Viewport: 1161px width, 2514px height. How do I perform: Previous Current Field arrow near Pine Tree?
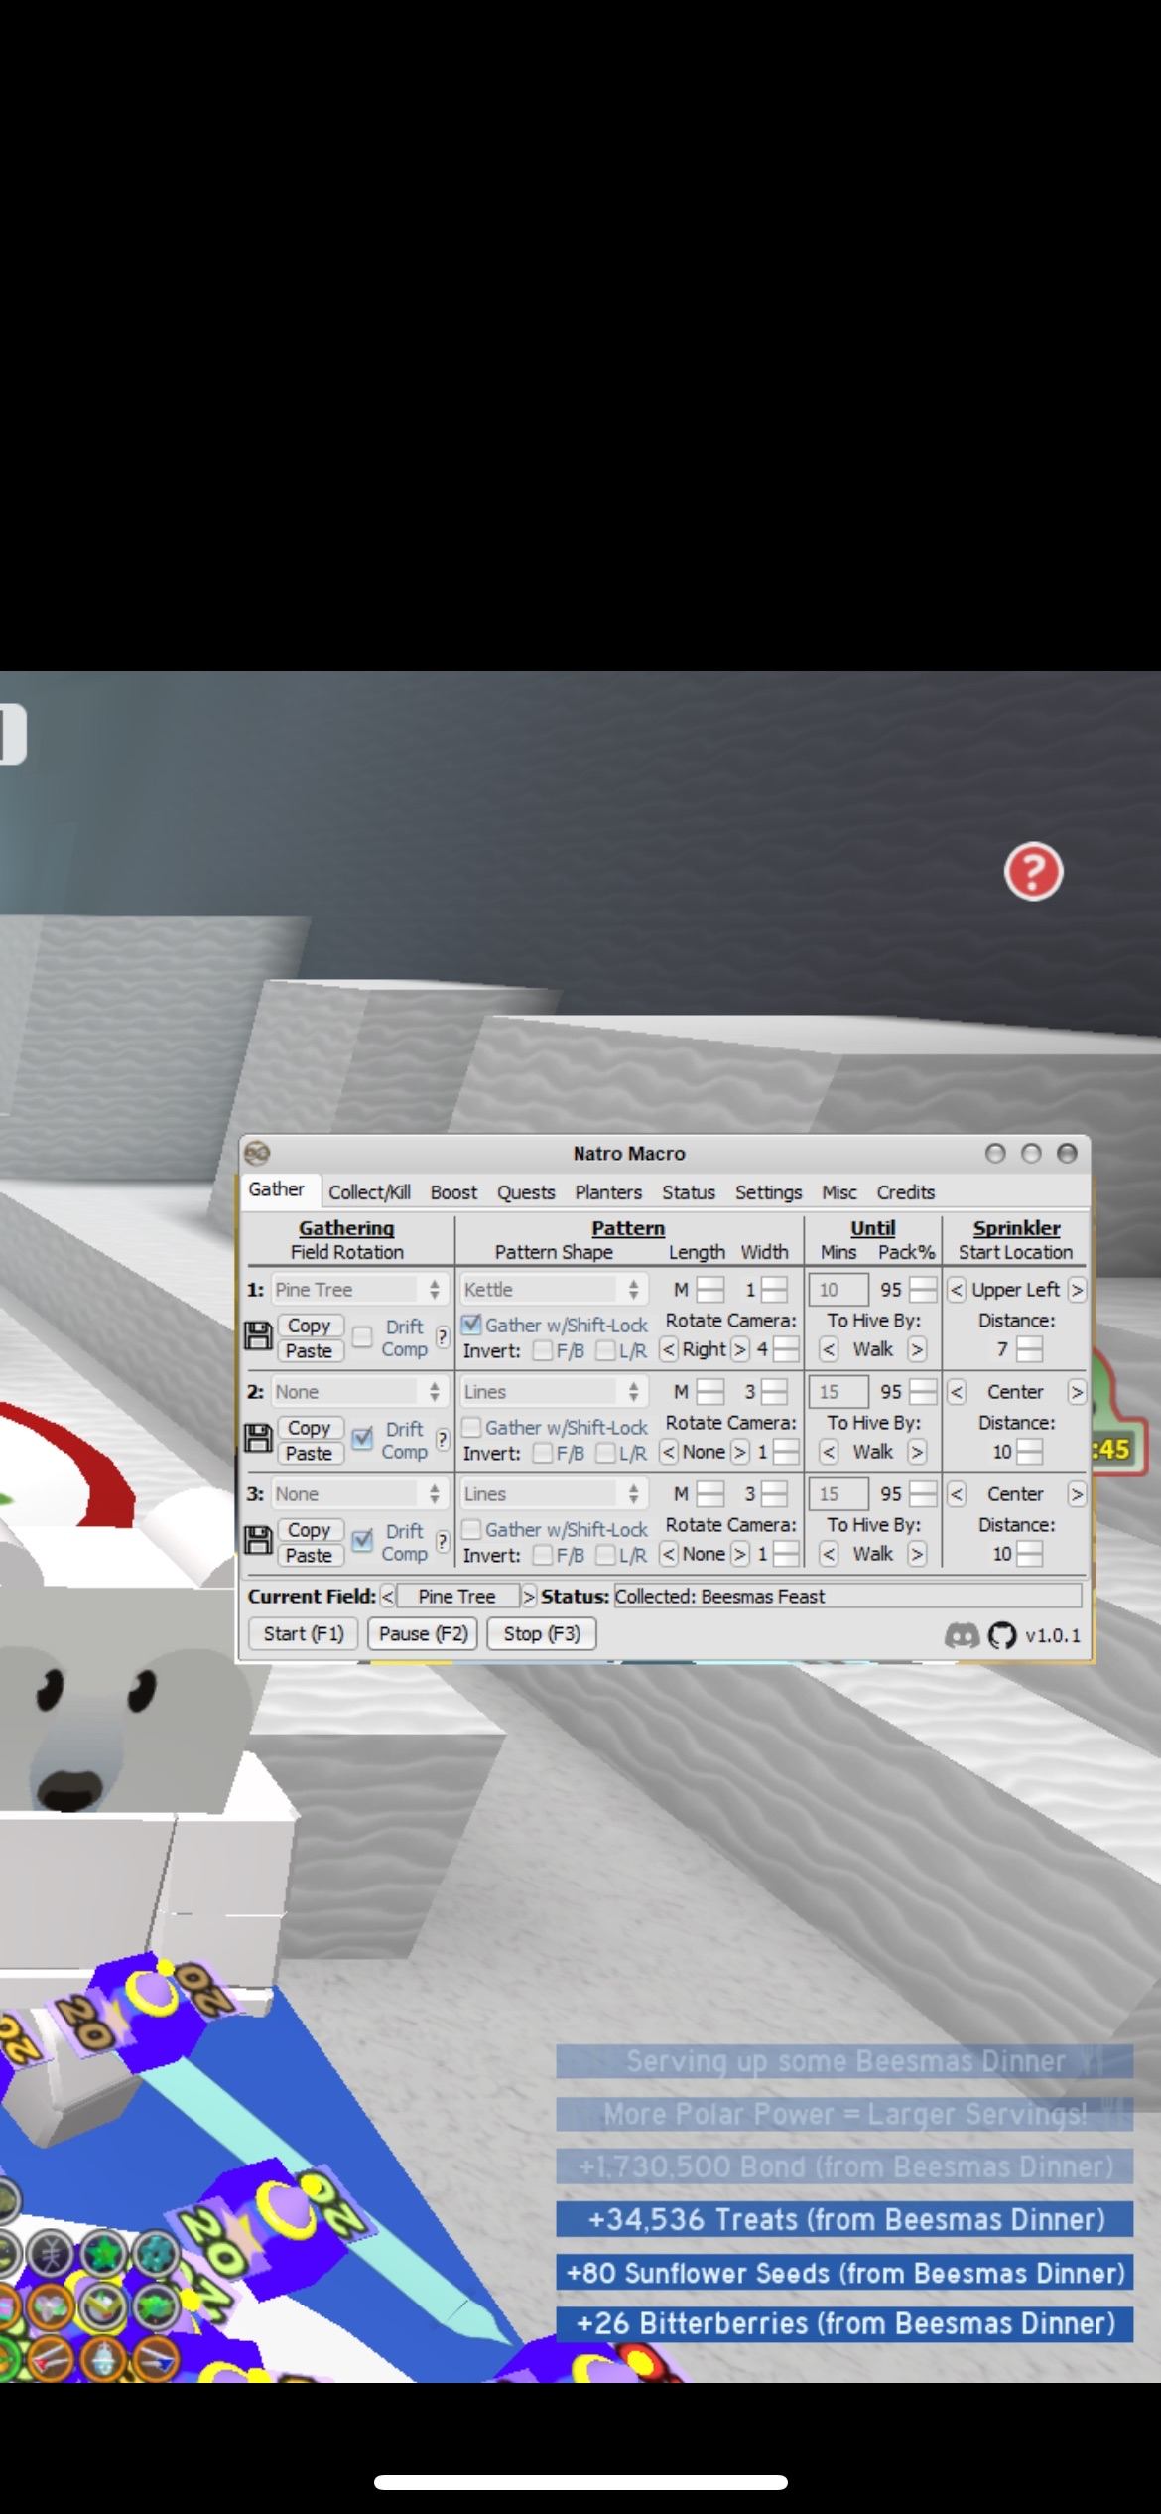[387, 1596]
